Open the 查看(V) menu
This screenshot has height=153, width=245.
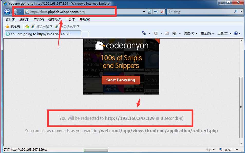click(x=39, y=20)
